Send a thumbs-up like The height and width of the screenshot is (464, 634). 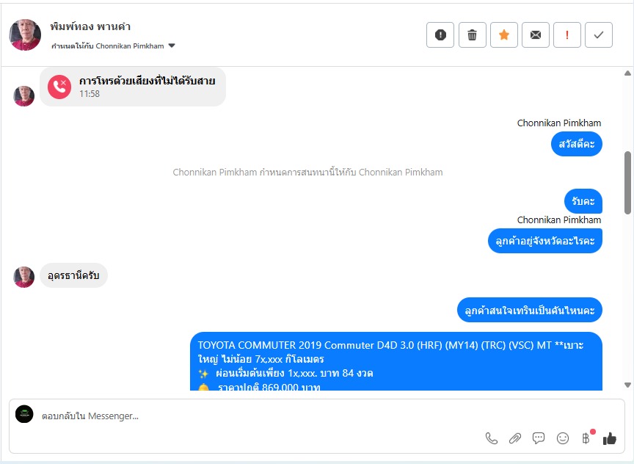pyautogui.click(x=609, y=438)
